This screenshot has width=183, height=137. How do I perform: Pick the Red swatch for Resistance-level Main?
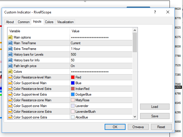[x=73, y=77]
